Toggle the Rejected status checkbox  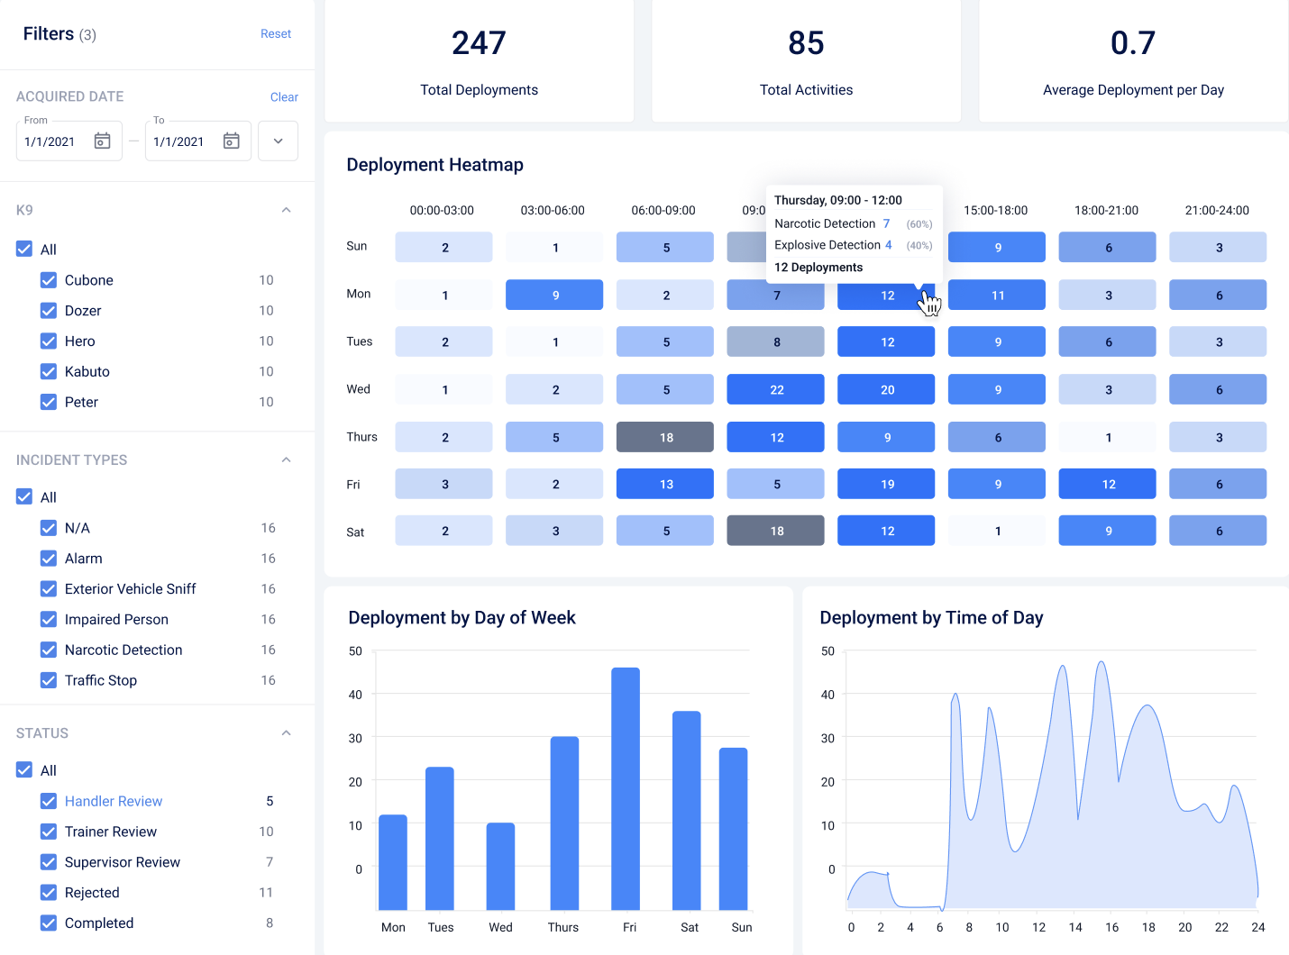49,893
